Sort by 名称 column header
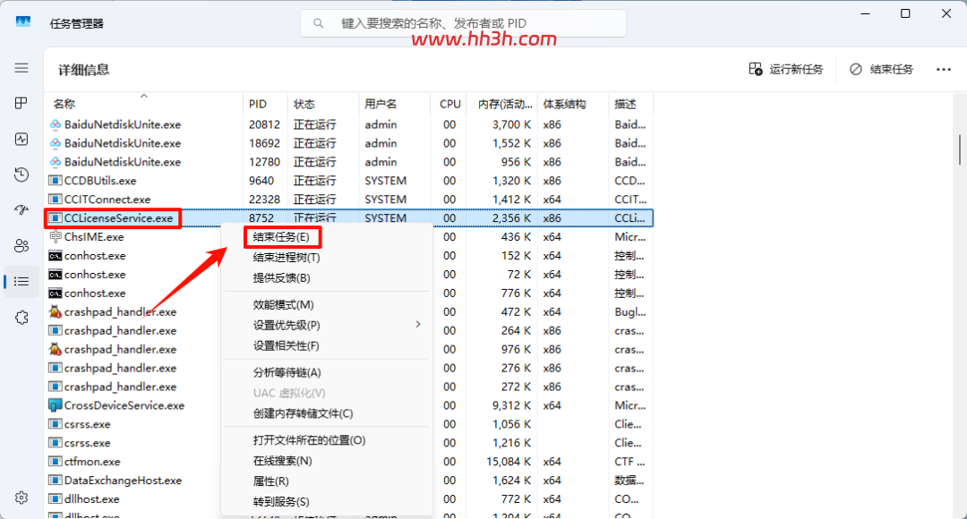The width and height of the screenshot is (967, 519). coord(143,104)
